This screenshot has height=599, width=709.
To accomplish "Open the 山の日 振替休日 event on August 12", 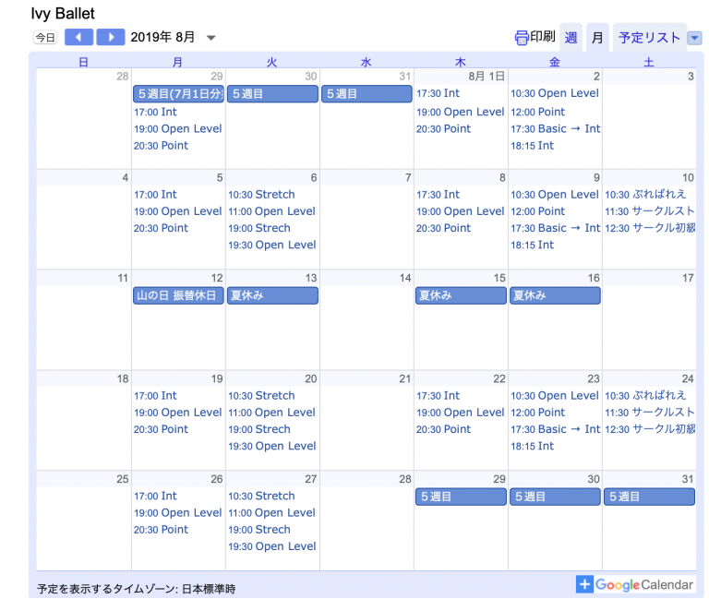I will pyautogui.click(x=178, y=295).
